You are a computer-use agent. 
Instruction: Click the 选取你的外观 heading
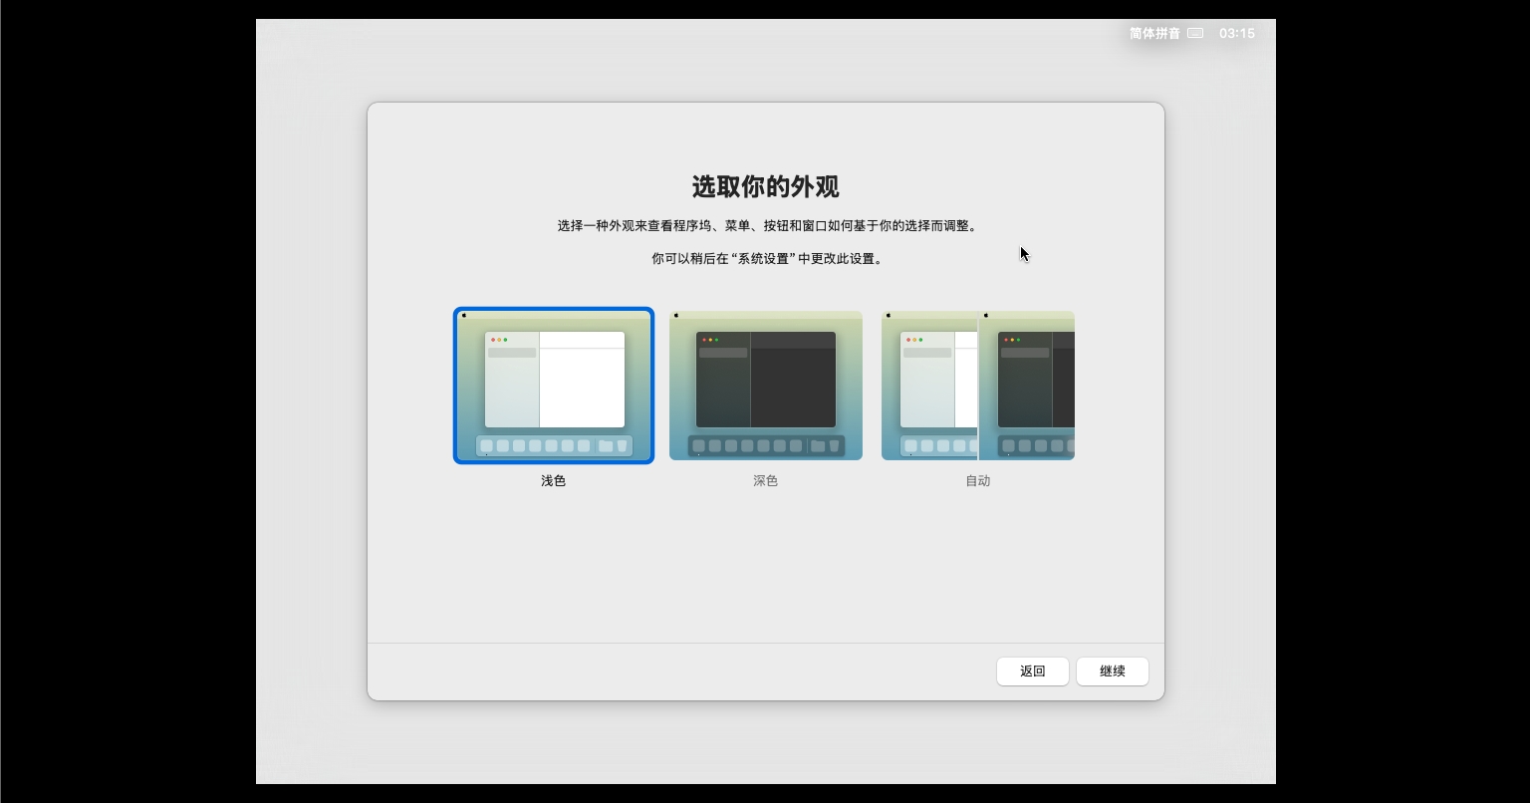pos(766,186)
